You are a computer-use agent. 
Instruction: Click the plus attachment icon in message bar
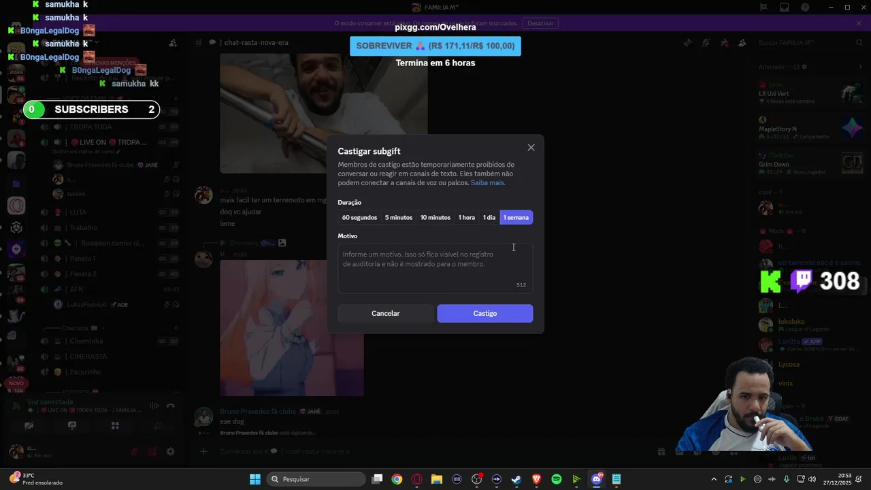(203, 451)
